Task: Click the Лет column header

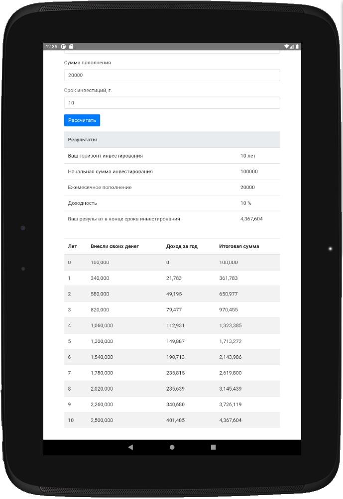Action: (72, 246)
